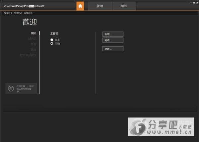The width and height of the screenshot is (199, 142).
Task: Click the offline notice text 您不在線上
Action: [25, 89]
